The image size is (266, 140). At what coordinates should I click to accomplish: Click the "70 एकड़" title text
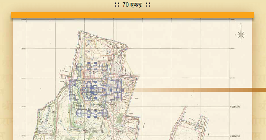pyautogui.click(x=132, y=5)
